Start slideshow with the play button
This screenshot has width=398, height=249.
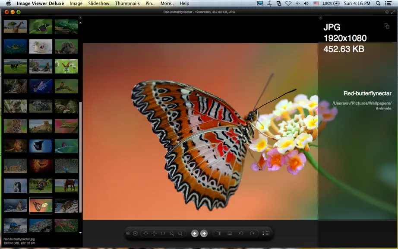tap(135, 233)
